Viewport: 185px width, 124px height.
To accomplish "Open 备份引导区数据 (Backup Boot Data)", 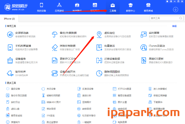I will coord(16,96).
